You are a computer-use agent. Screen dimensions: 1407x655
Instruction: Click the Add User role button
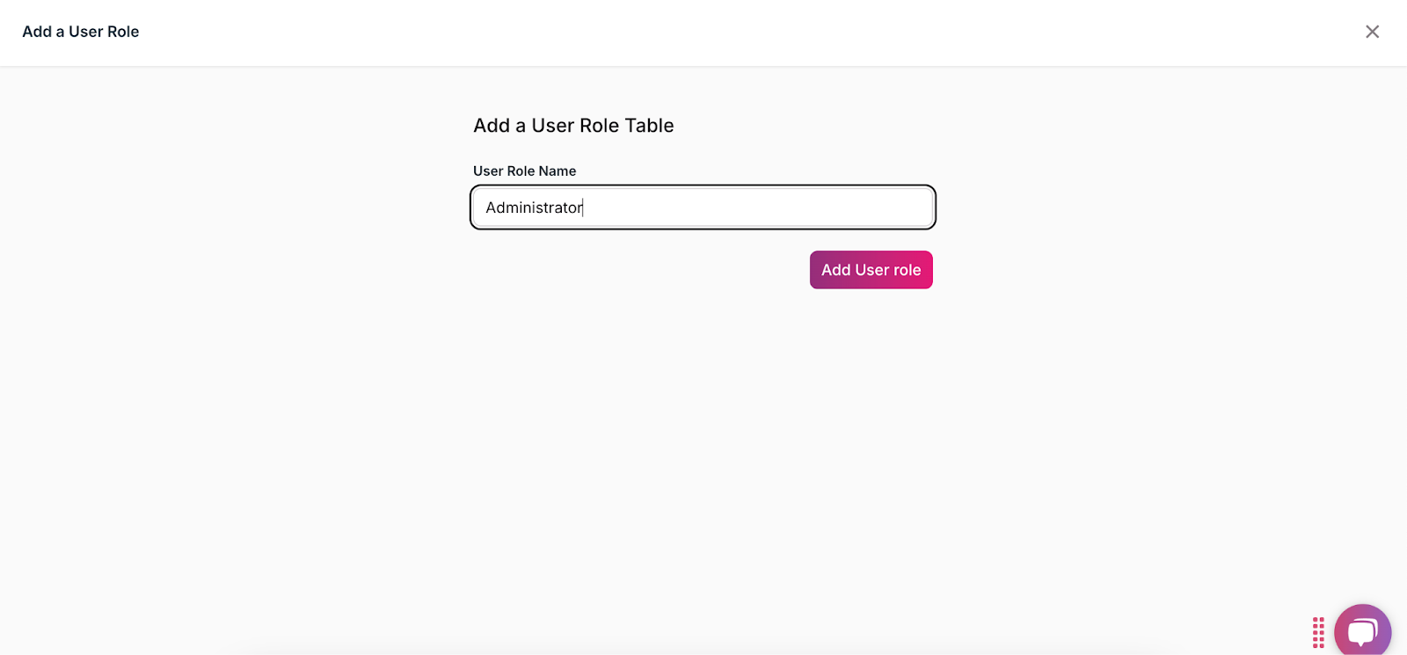[871, 270]
